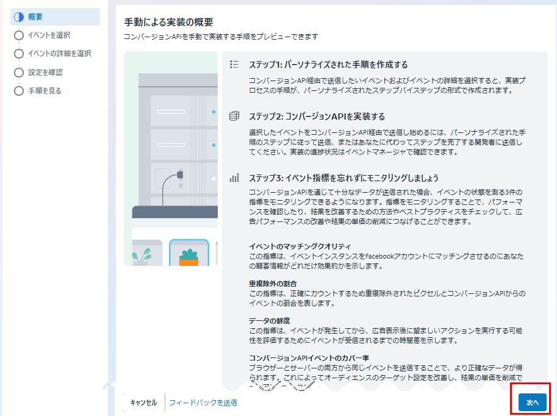The width and height of the screenshot is (557, 416).
Task: Click the ステップ2: コンバージョンAPIを実装する heading
Action: [x=317, y=117]
